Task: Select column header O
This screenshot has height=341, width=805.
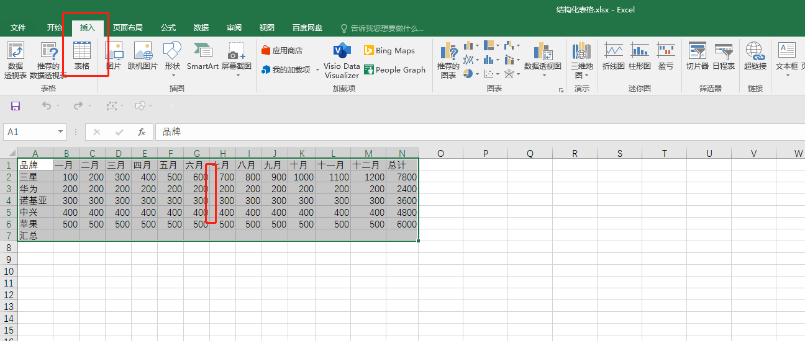Action: tap(440, 154)
